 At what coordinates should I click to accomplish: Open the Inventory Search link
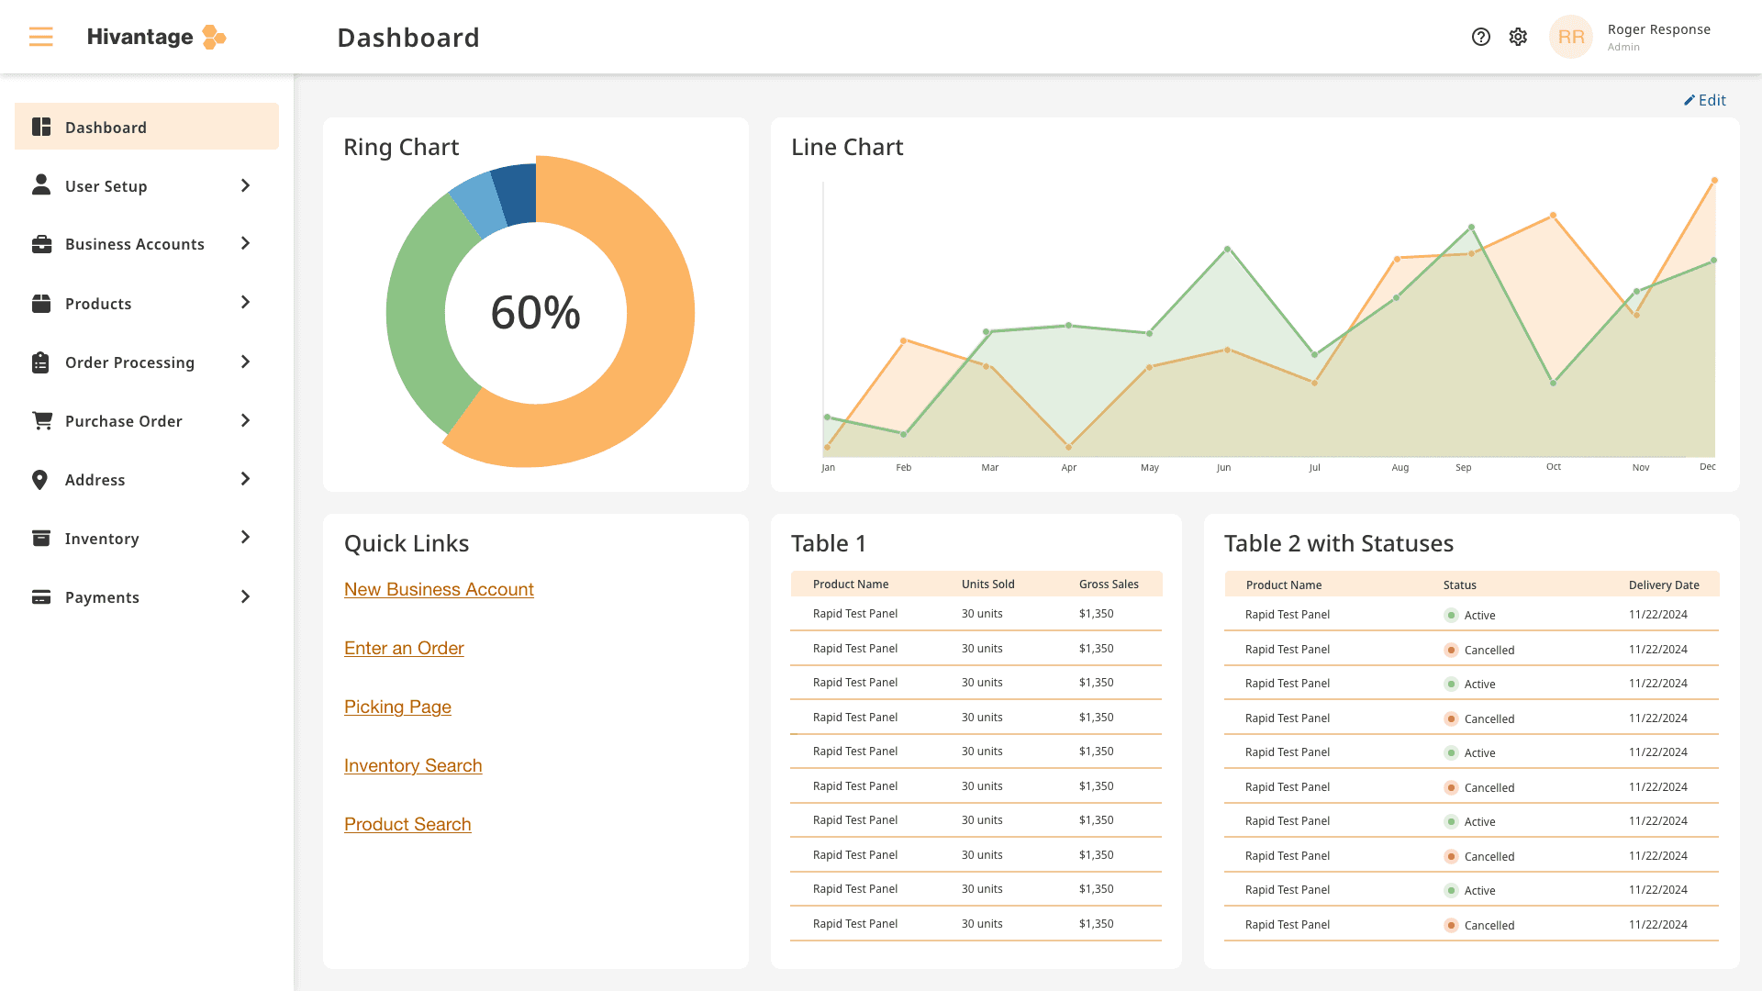(412, 765)
